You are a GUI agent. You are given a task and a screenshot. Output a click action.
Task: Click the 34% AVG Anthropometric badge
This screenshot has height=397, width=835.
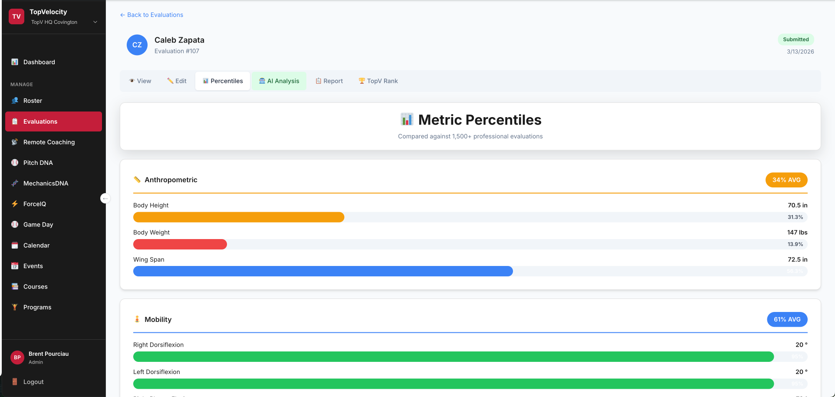pyautogui.click(x=786, y=180)
